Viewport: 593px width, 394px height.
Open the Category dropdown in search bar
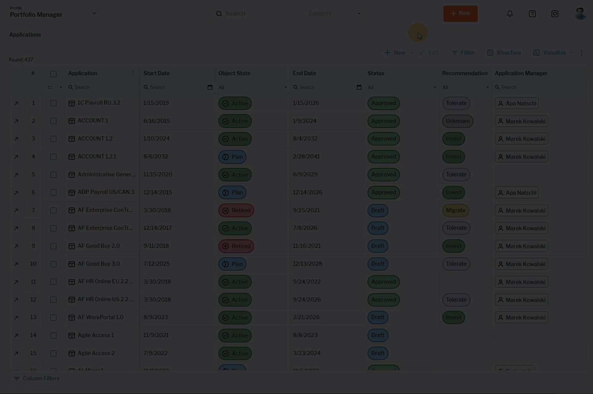pos(334,14)
